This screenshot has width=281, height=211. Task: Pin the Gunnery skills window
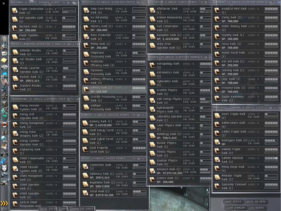[134, 115]
